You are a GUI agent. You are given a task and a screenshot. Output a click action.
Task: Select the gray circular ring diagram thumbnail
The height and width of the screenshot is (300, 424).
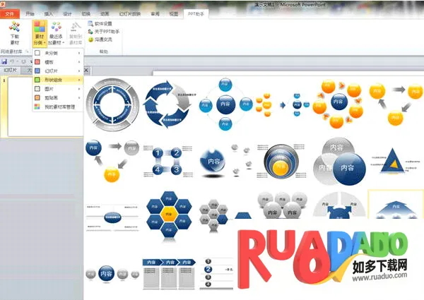[112, 104]
